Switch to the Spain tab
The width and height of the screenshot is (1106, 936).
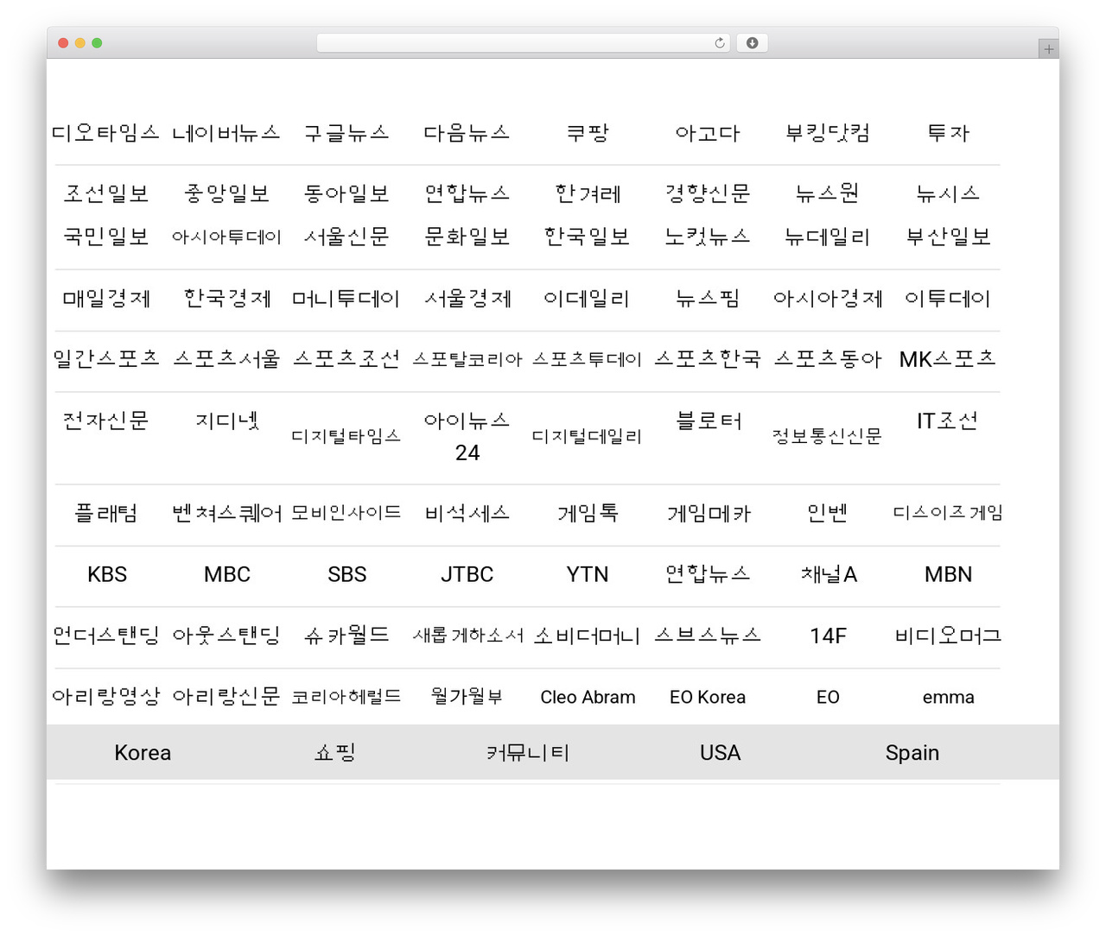[x=912, y=753]
